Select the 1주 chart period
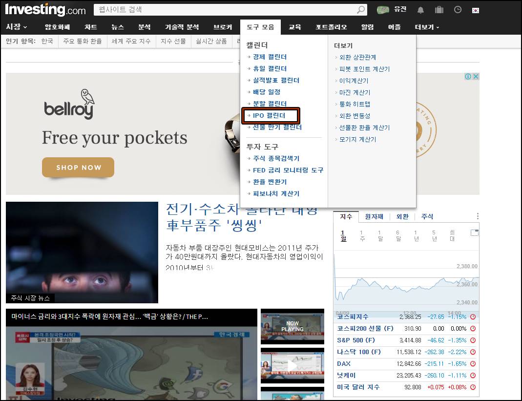Viewport: 522px width, 401px height. (x=362, y=235)
